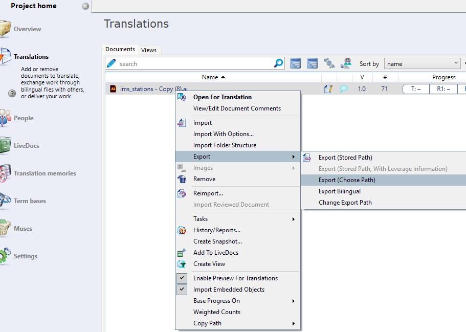Click the Progress column header
The height and width of the screenshot is (332, 466).
point(443,77)
